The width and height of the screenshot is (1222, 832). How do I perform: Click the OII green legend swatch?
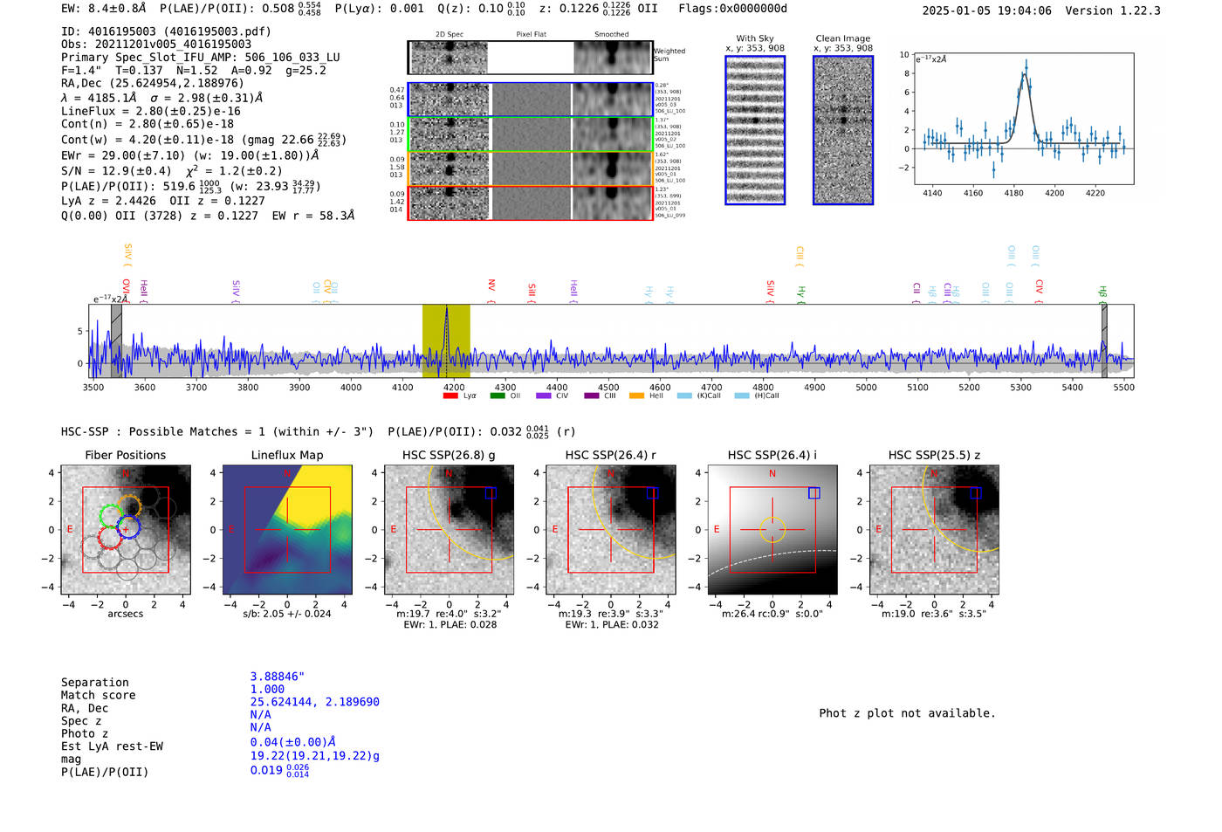coord(498,395)
